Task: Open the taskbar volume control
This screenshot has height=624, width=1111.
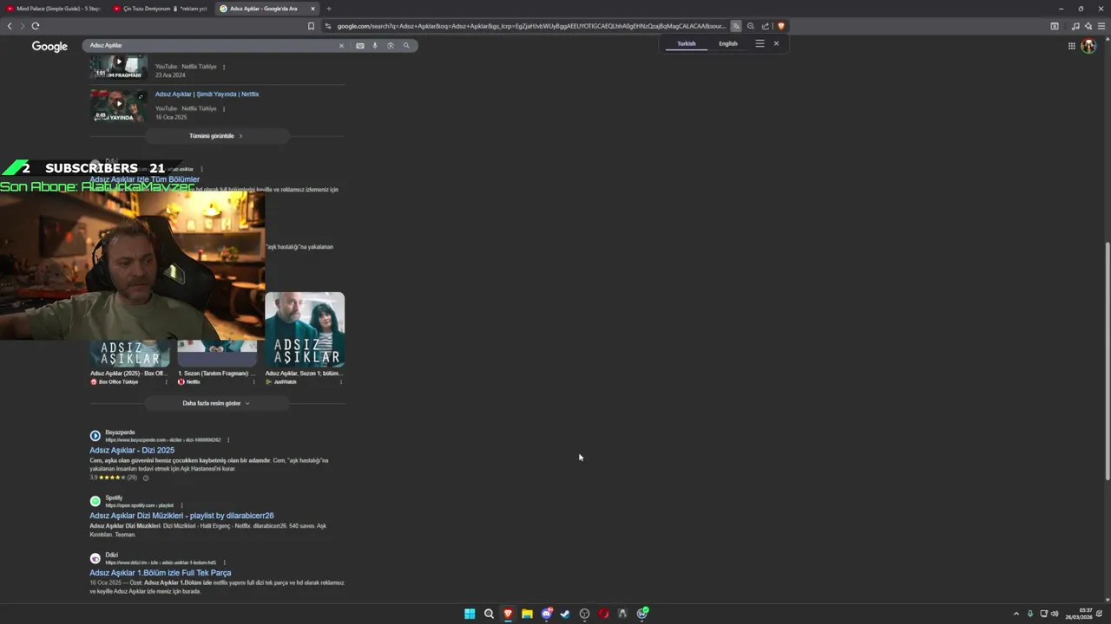Action: [1055, 614]
